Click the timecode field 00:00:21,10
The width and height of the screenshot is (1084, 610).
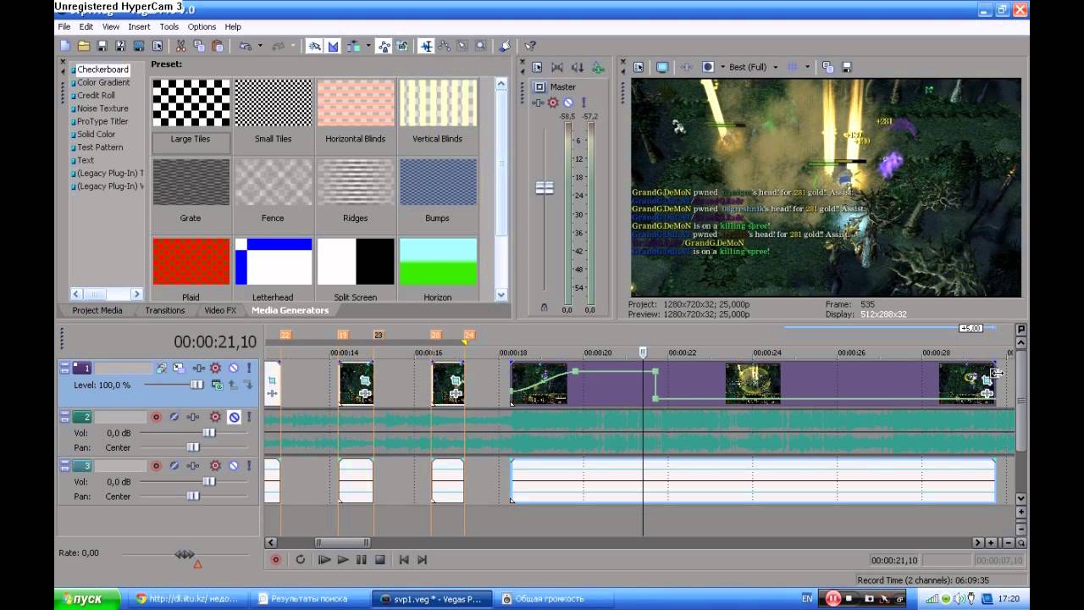pyautogui.click(x=215, y=342)
